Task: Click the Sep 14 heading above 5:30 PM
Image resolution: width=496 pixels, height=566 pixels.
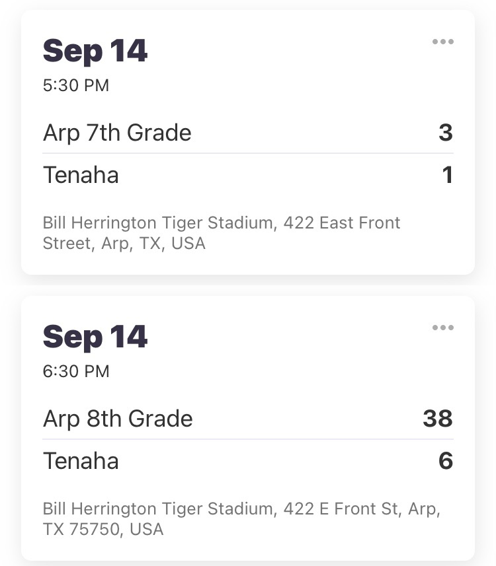Action: [95, 51]
